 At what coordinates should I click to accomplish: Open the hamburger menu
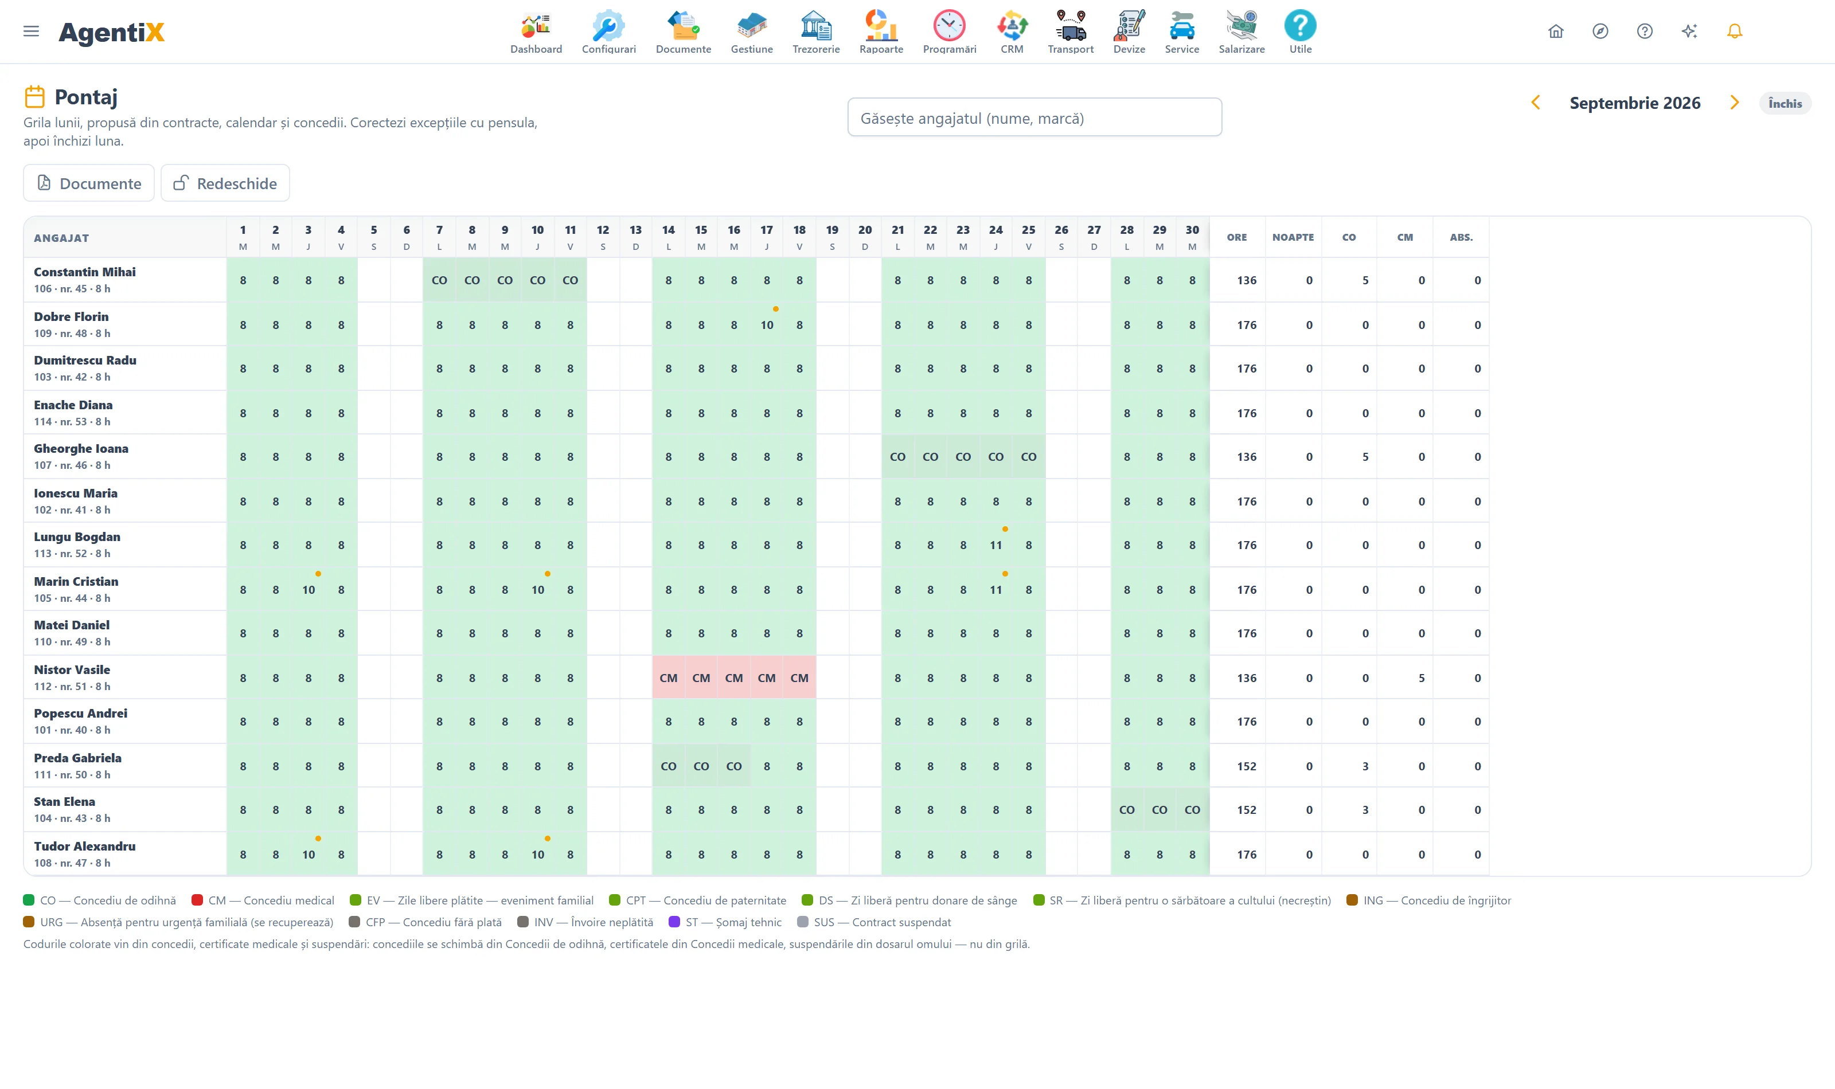(x=31, y=31)
